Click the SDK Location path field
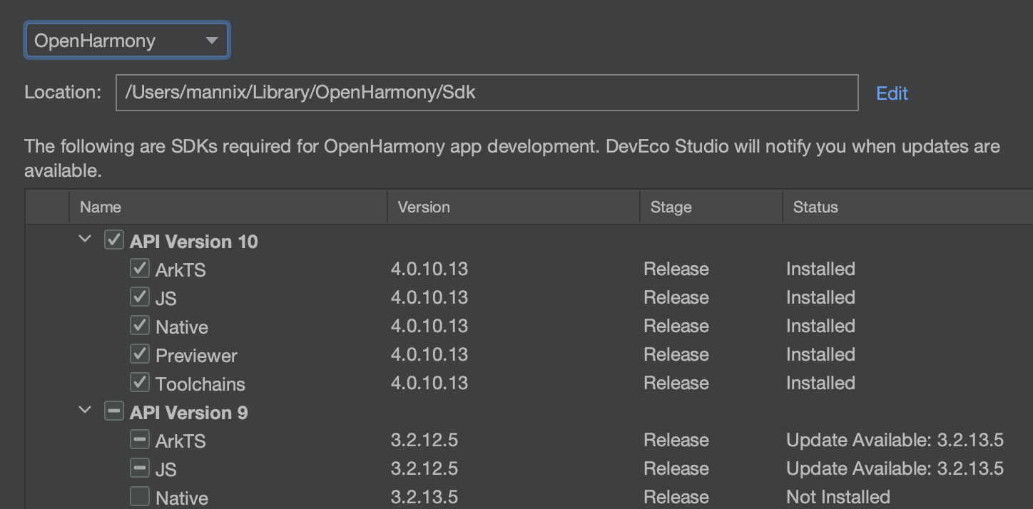1033x509 pixels. [x=486, y=93]
